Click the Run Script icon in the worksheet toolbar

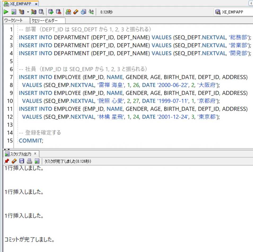pyautogui.click(x=14, y=12)
